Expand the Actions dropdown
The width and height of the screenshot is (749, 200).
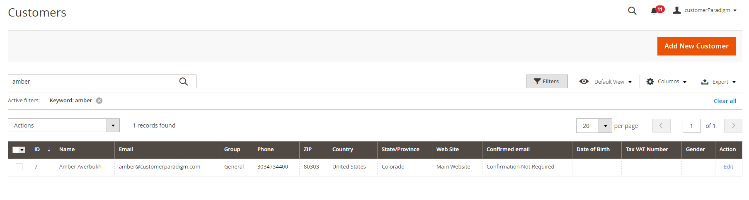coord(113,125)
